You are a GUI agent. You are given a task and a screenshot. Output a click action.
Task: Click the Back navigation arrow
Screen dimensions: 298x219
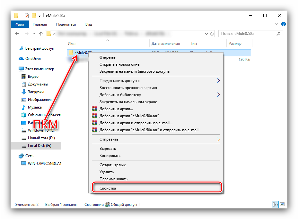click(x=17, y=34)
